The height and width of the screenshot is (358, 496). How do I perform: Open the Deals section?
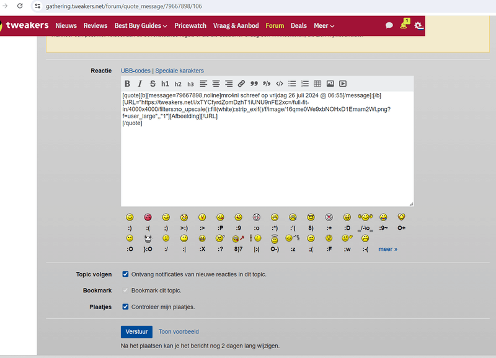point(299,25)
